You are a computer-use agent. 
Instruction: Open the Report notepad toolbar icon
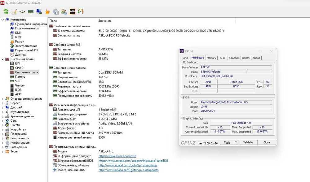[14, 12]
